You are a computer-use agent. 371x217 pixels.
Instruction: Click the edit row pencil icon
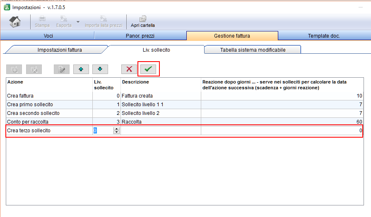coord(62,69)
